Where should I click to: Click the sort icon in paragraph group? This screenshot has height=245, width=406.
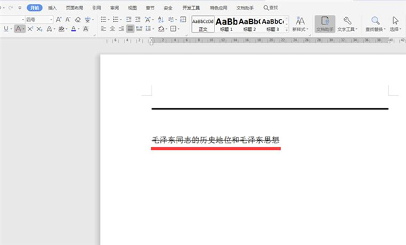[161, 20]
